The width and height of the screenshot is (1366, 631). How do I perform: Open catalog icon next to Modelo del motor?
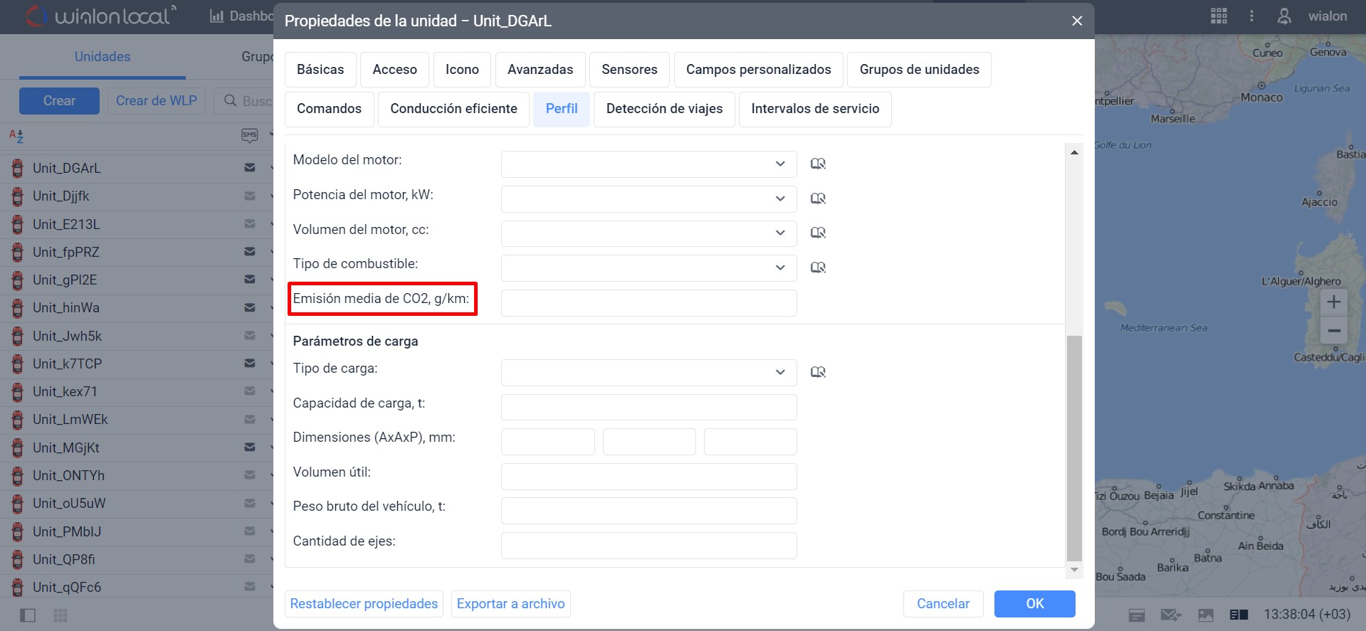tap(818, 164)
